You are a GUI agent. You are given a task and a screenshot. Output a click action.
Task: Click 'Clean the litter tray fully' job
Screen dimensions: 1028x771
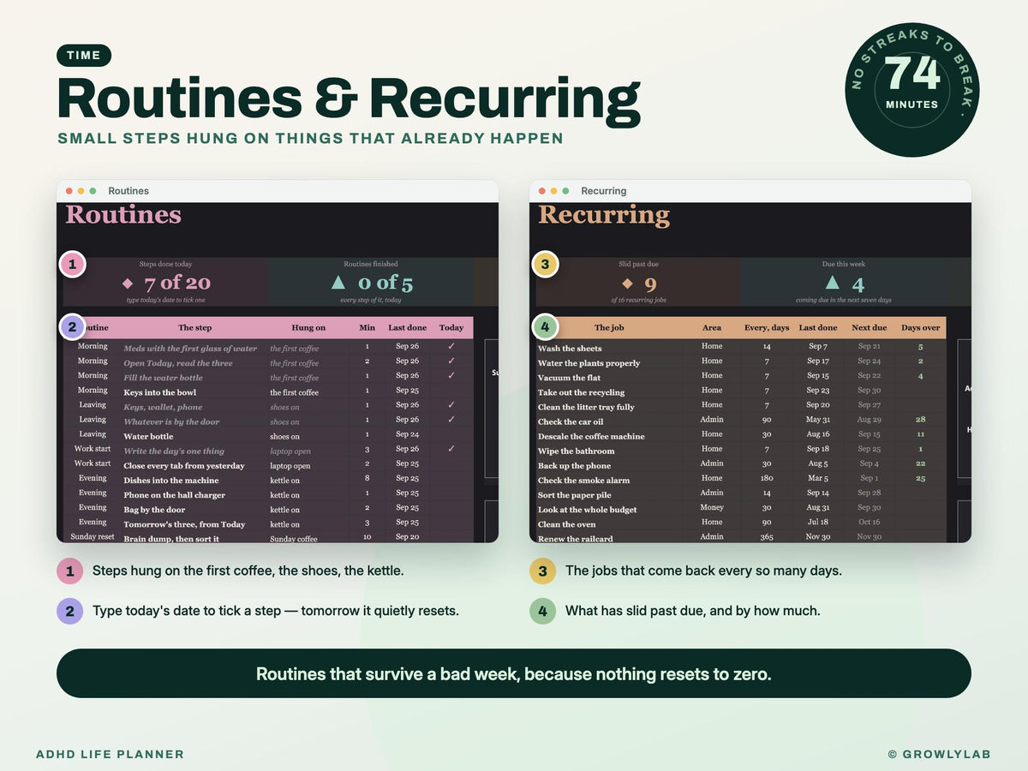tap(586, 407)
